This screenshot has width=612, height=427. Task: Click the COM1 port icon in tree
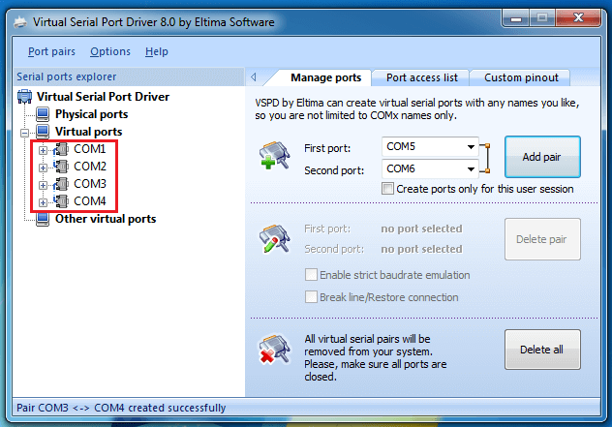[62, 149]
